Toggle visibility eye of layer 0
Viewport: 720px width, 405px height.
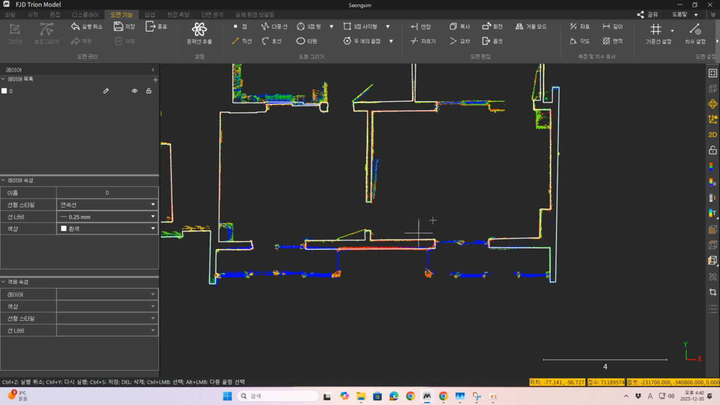(x=134, y=91)
